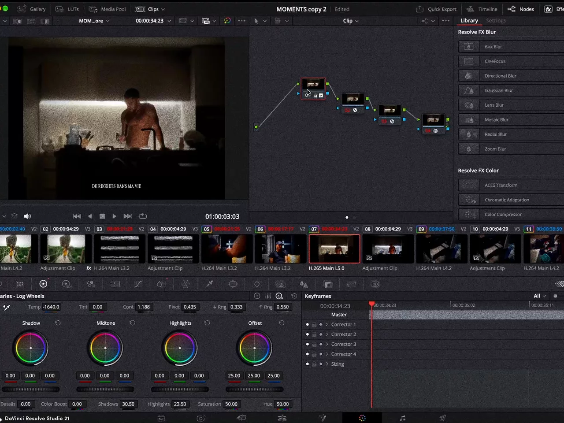Switch to the Library tab
Viewport: 564px width, 423px height.
point(469,21)
